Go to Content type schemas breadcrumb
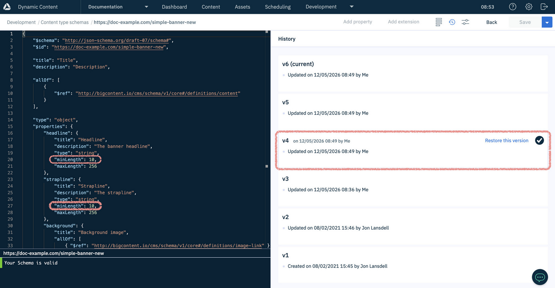 pyautogui.click(x=65, y=22)
